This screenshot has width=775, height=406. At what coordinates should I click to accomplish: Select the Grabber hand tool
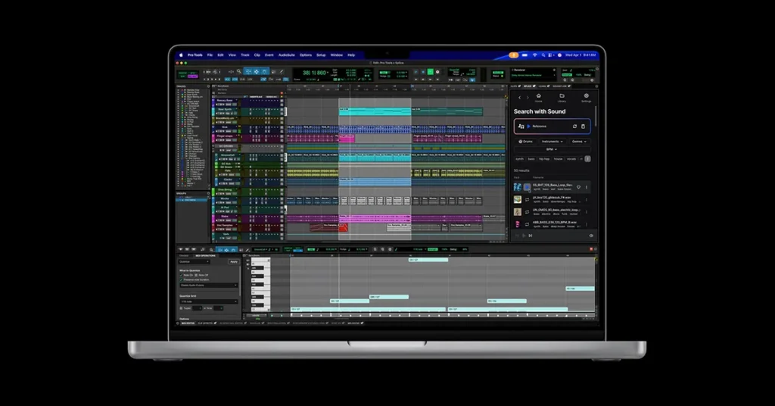pyautogui.click(x=263, y=71)
